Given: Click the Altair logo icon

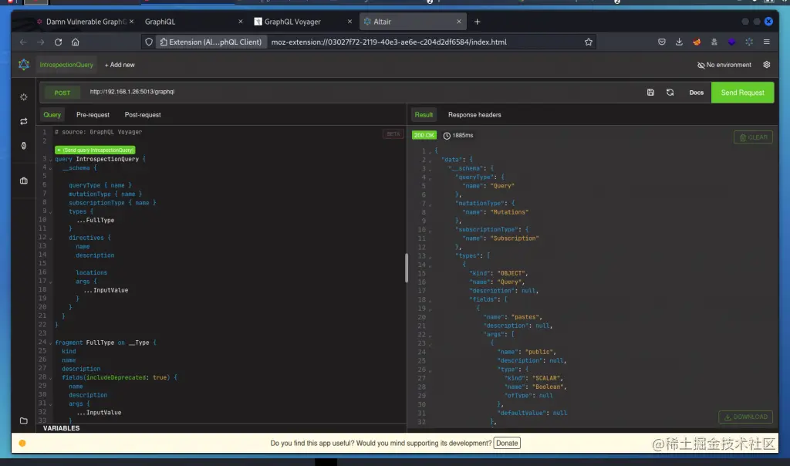Looking at the screenshot, I should click(24, 65).
